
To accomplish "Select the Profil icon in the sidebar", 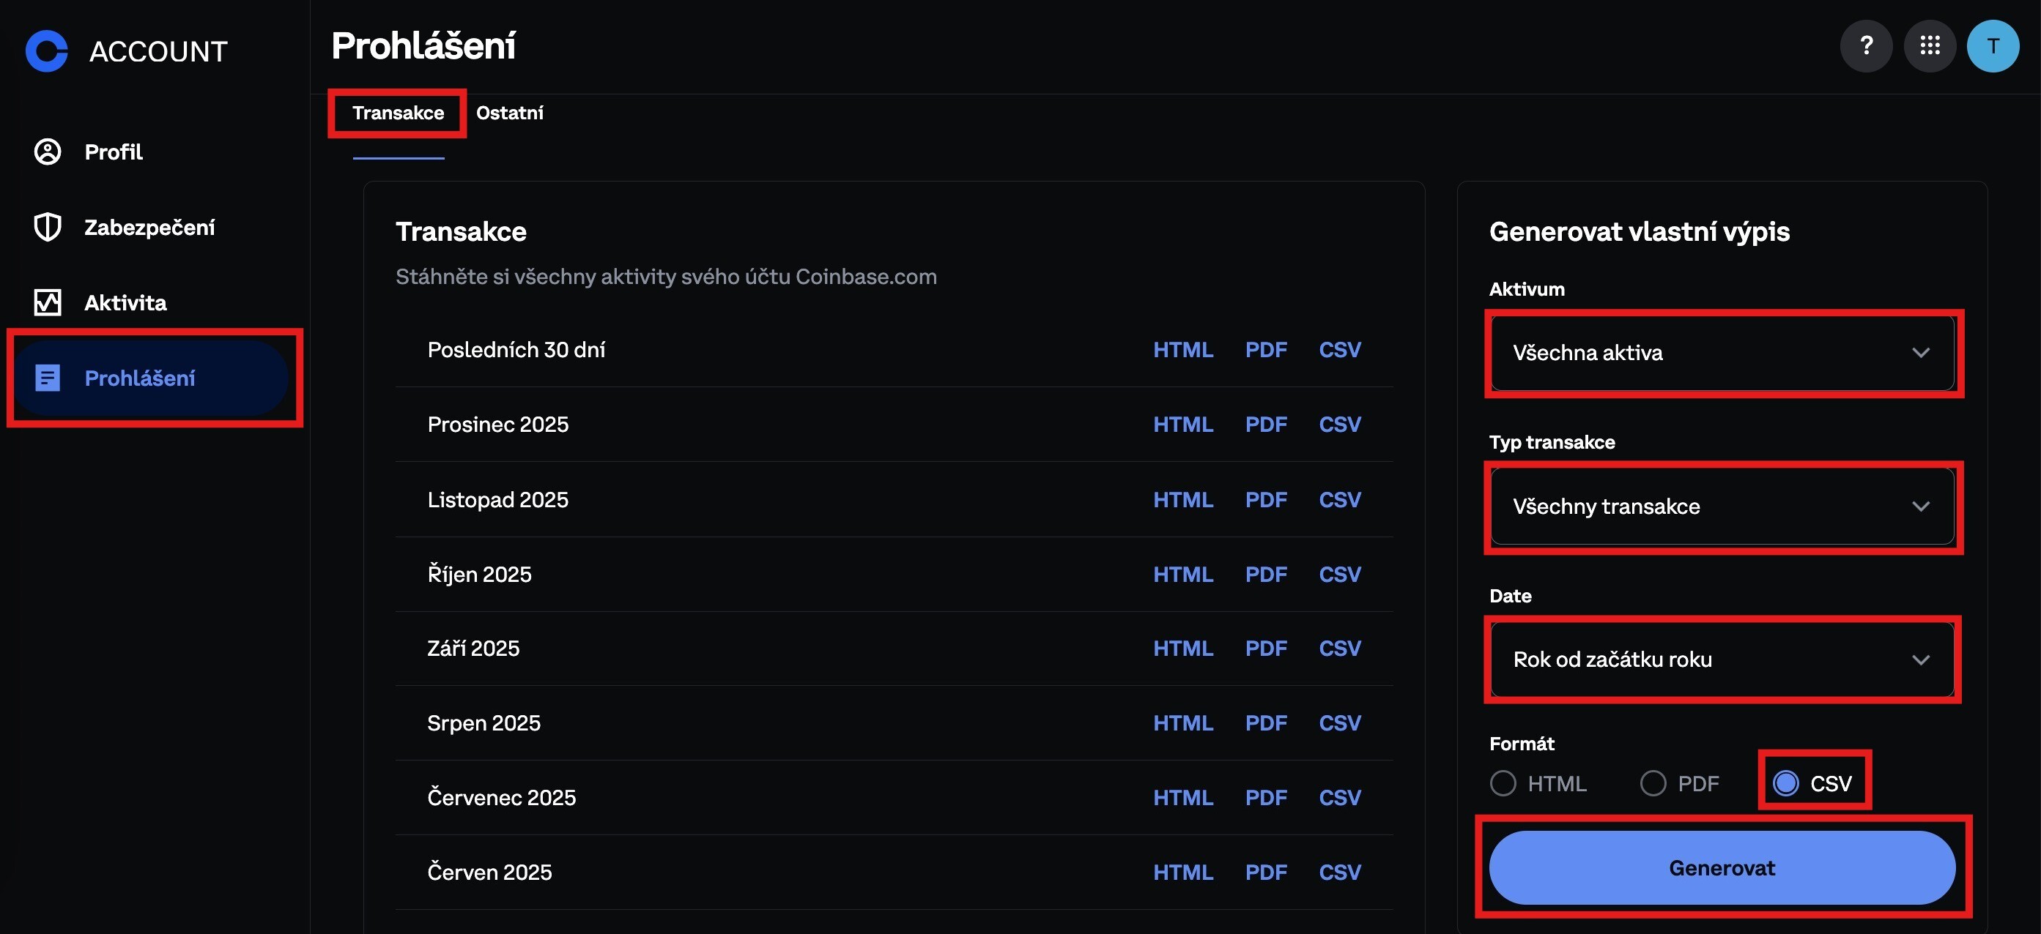I will (48, 152).
